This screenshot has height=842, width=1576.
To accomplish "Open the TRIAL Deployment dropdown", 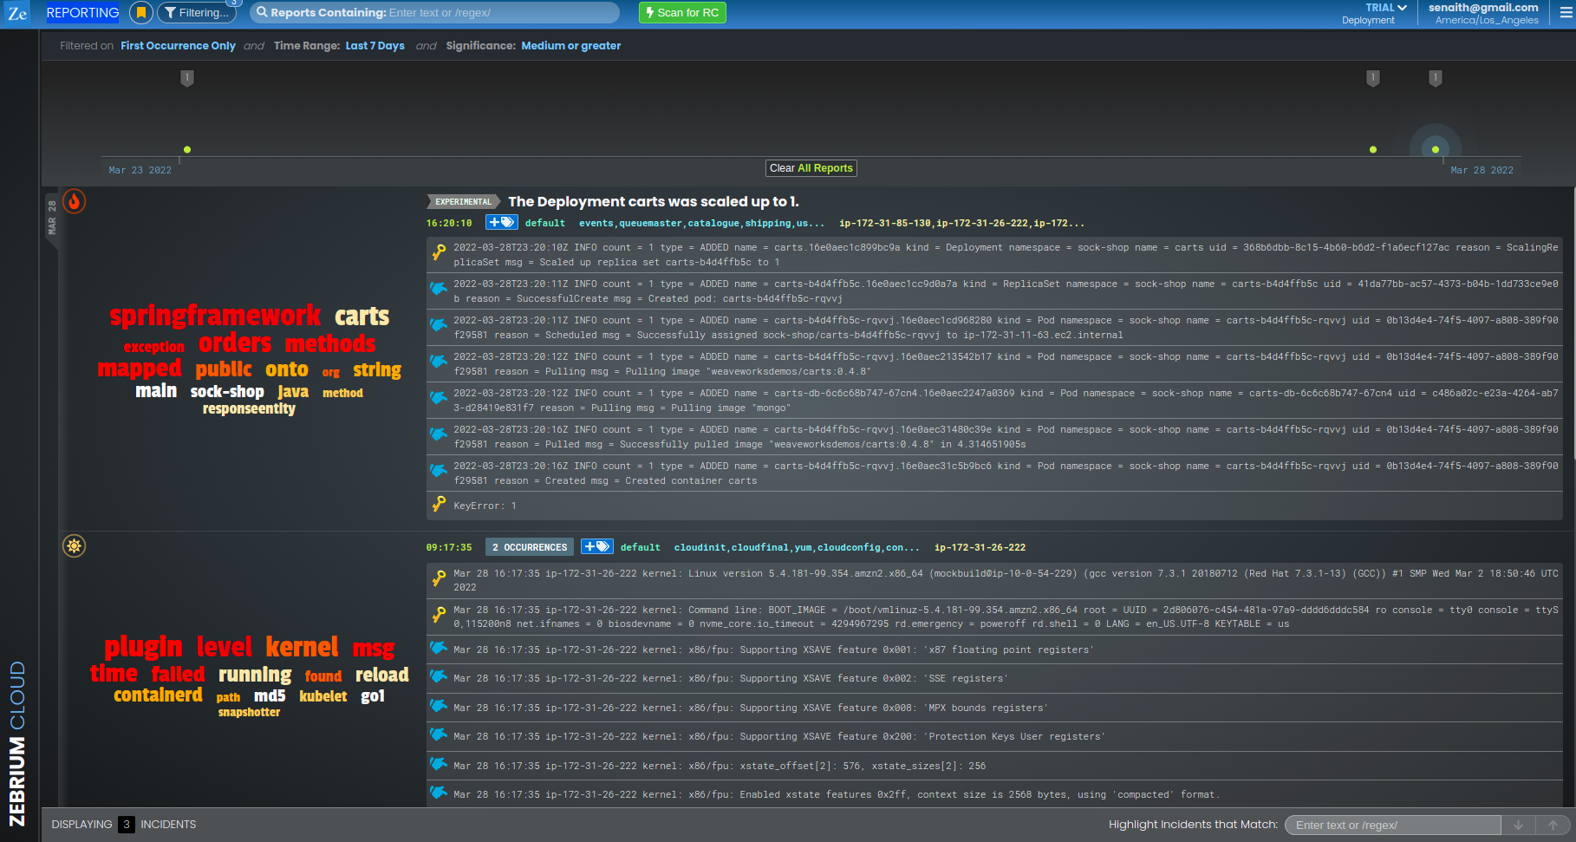I will point(1374,13).
